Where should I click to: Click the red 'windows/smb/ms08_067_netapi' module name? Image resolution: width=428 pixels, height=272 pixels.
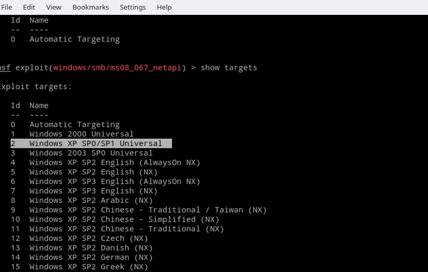[117, 68]
